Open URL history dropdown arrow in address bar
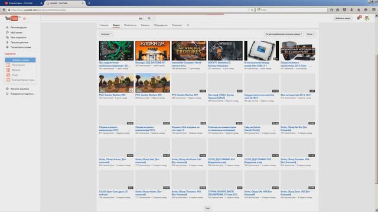The height and width of the screenshot is (212, 378). [x=249, y=10]
